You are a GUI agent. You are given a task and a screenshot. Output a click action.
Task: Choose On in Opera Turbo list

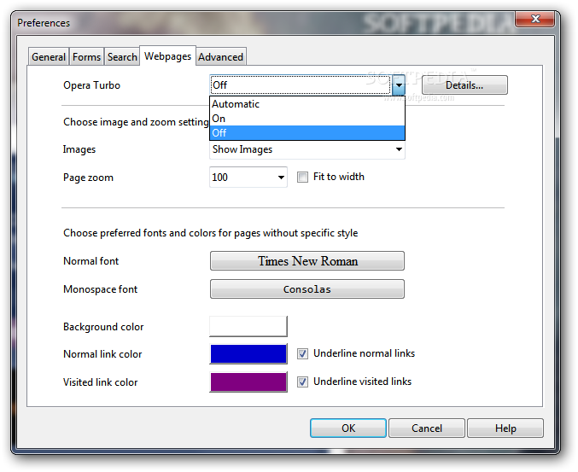point(307,119)
